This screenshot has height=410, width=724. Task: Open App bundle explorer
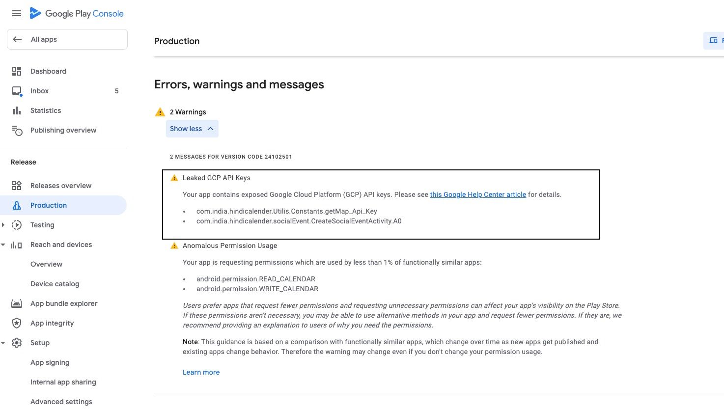tap(64, 303)
